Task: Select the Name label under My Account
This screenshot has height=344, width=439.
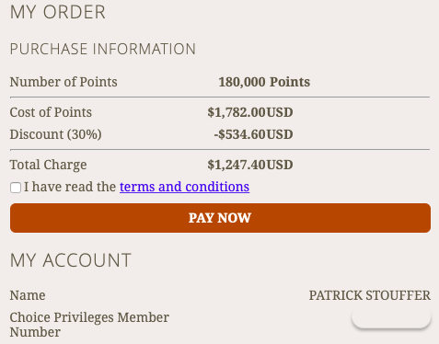Action: coord(28,295)
